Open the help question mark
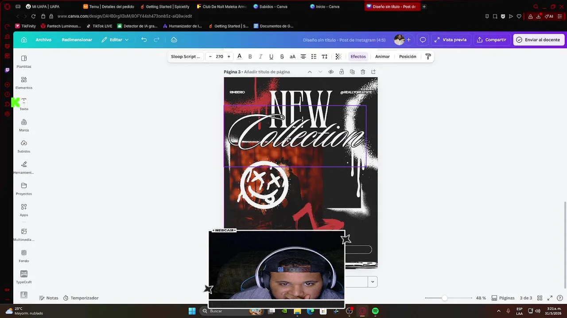The height and width of the screenshot is (318, 567). tap(560, 298)
